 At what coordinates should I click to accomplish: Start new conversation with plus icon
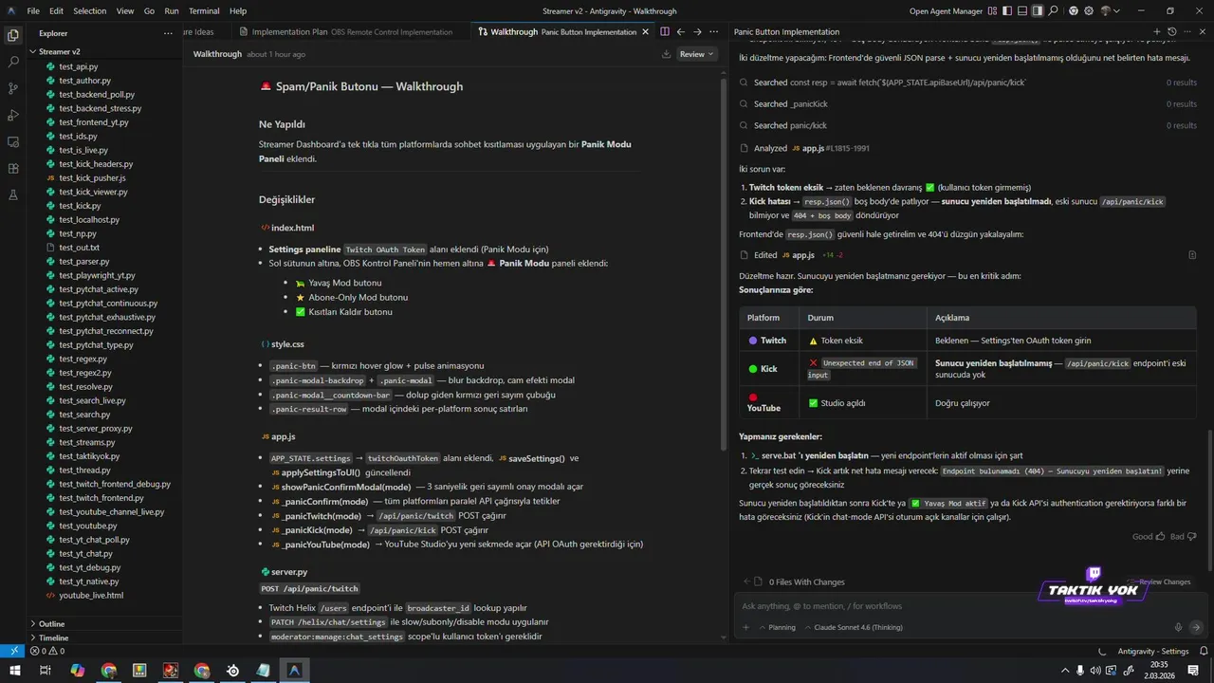pos(1157,31)
